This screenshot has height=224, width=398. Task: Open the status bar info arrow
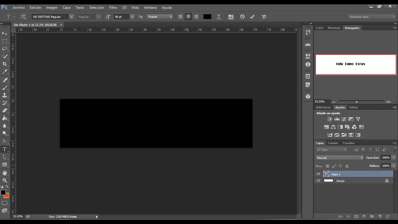(97, 217)
